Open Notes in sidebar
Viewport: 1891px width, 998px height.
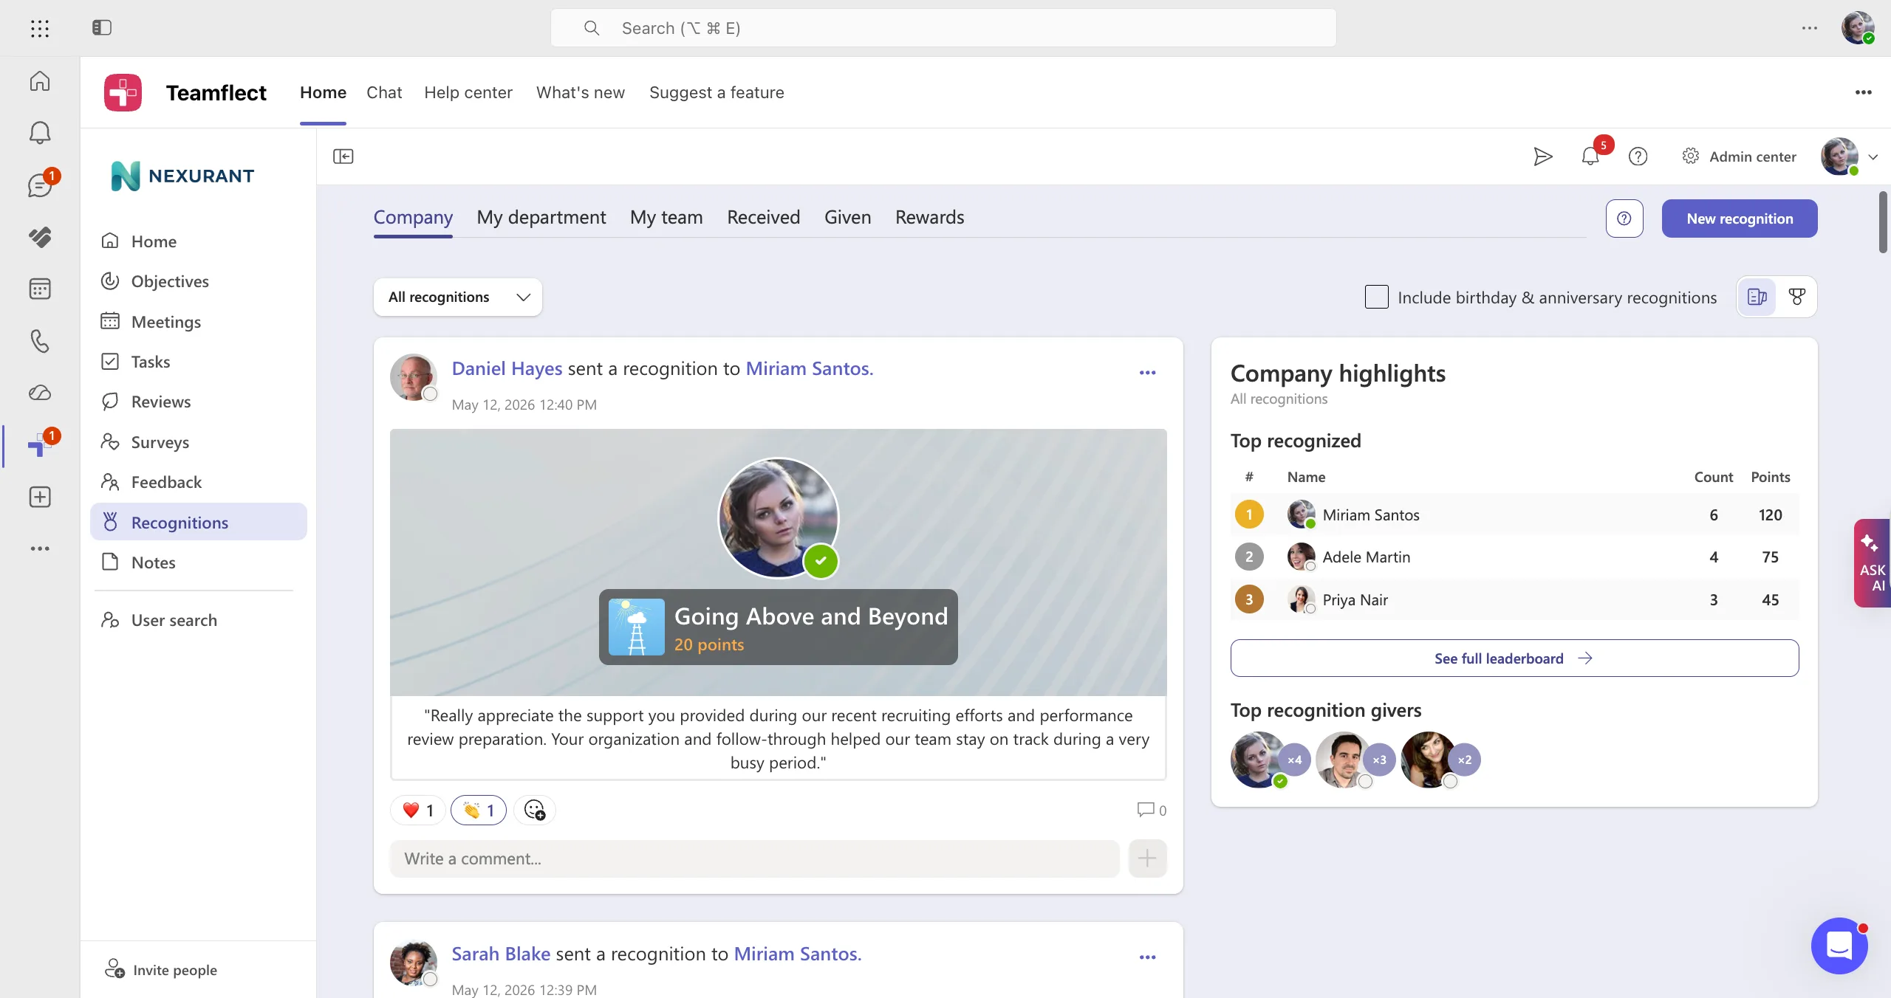pos(199,562)
